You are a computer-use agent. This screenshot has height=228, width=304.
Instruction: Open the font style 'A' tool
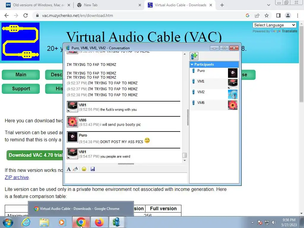point(69,169)
